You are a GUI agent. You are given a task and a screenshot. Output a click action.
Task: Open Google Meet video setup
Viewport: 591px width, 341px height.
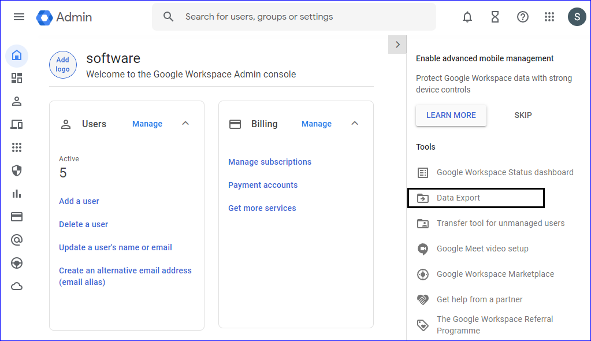click(x=482, y=249)
